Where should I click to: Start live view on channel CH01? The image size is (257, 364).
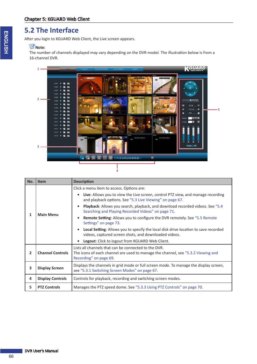tap(61, 84)
